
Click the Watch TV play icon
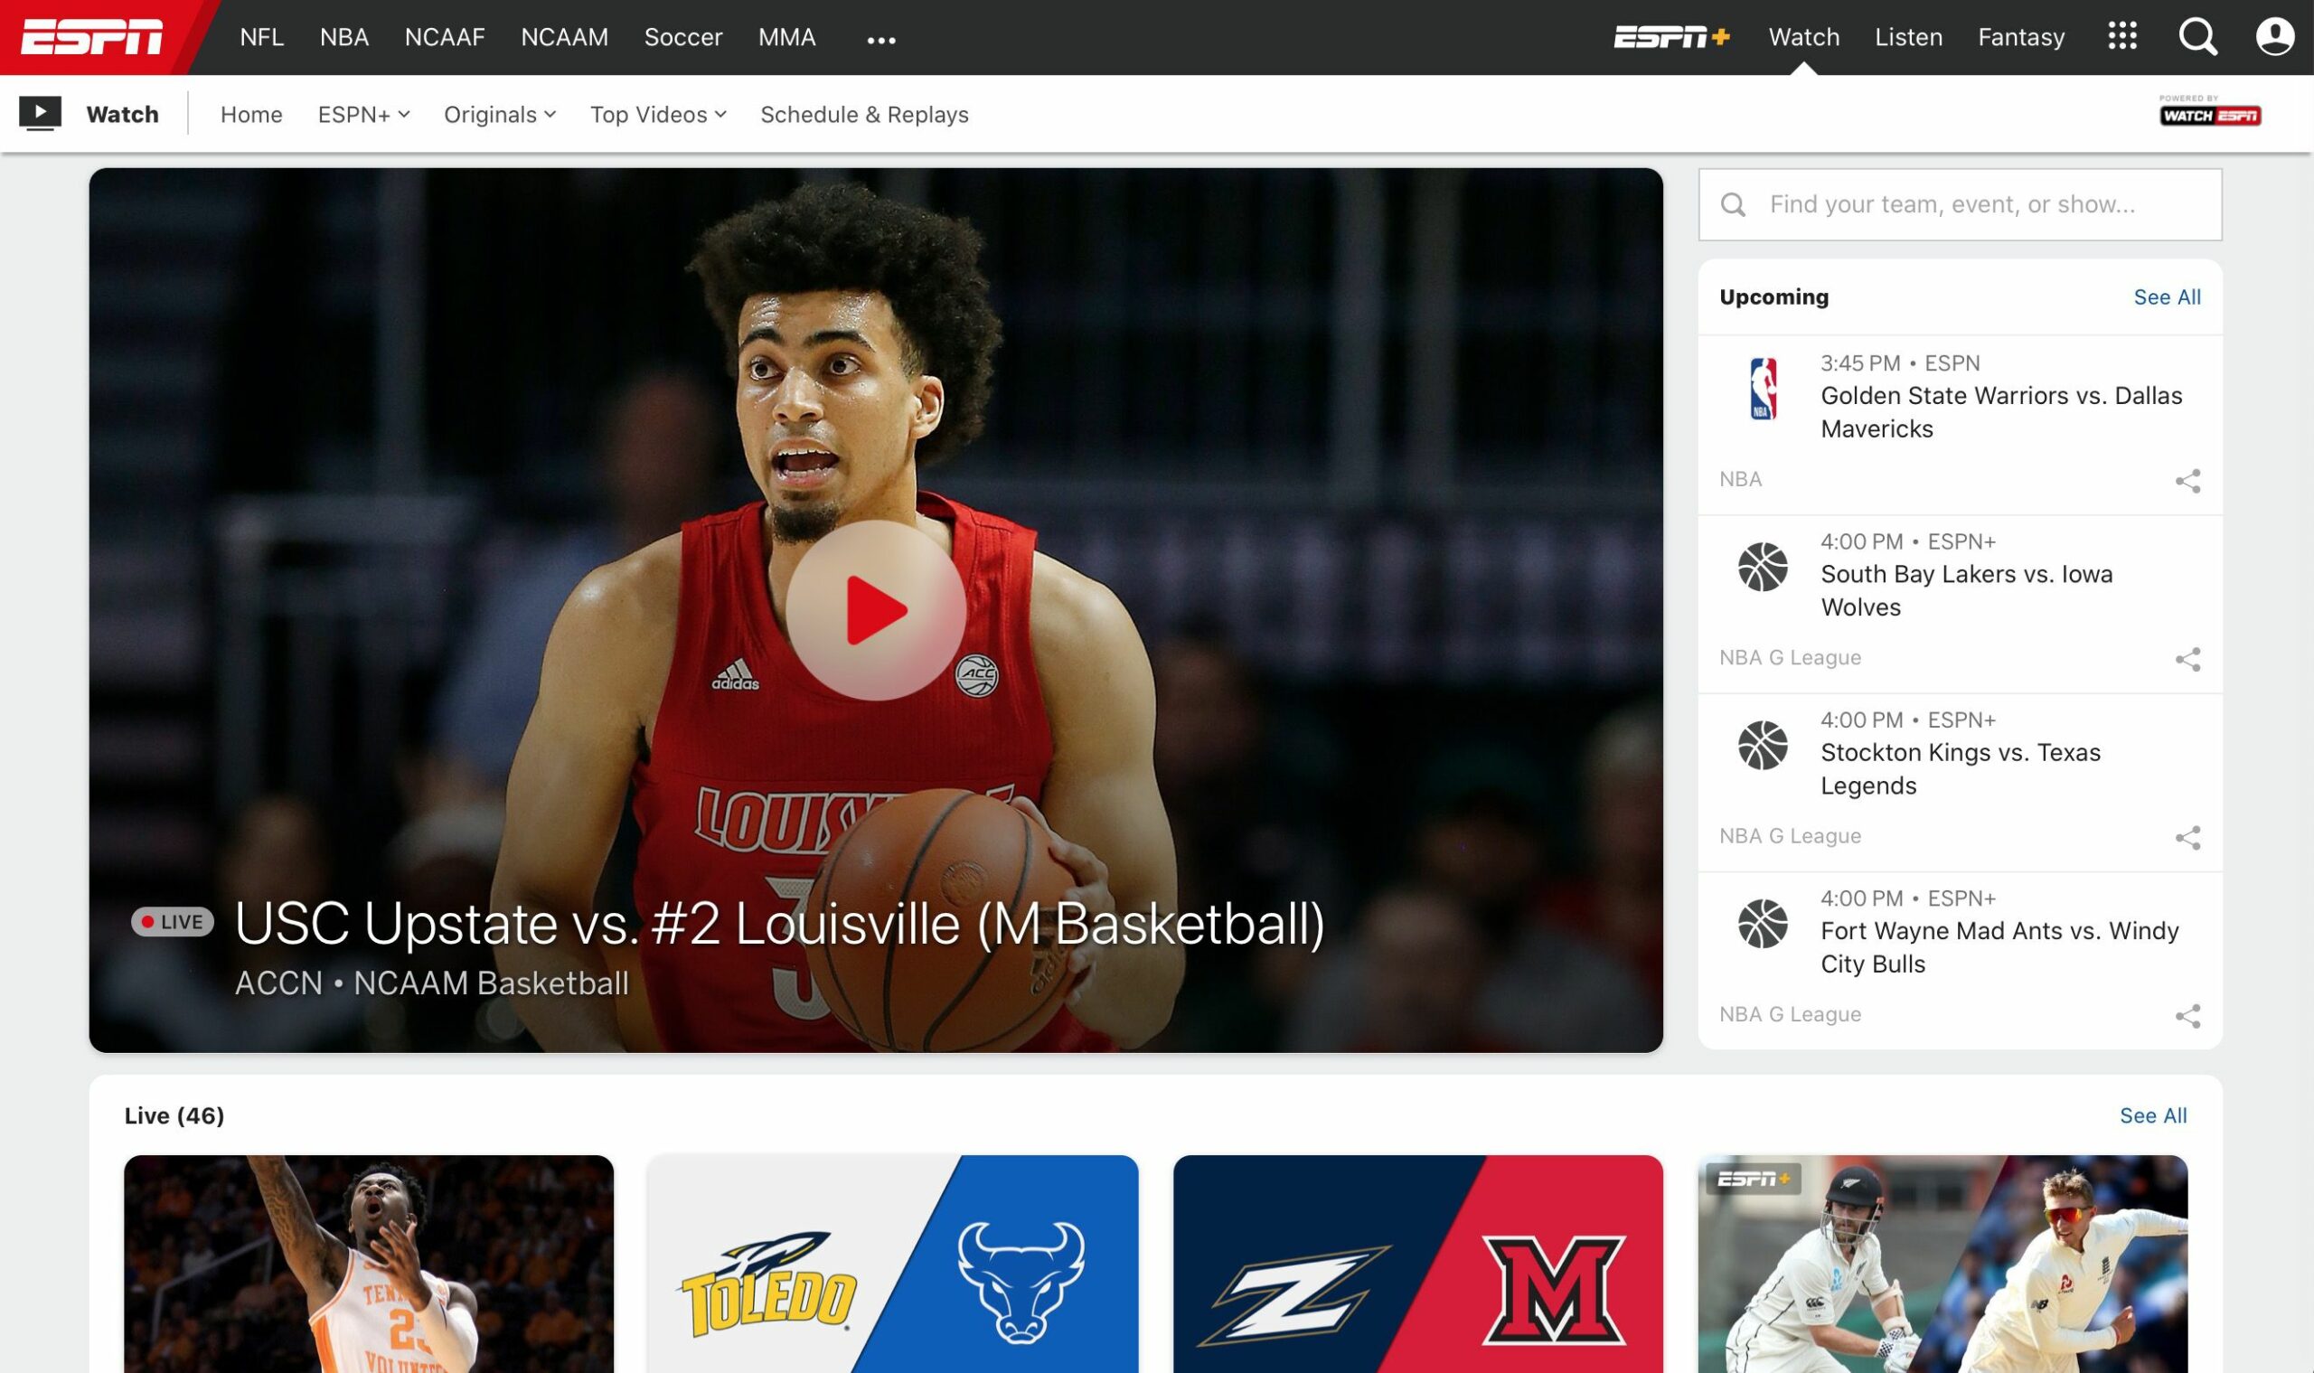tap(40, 114)
